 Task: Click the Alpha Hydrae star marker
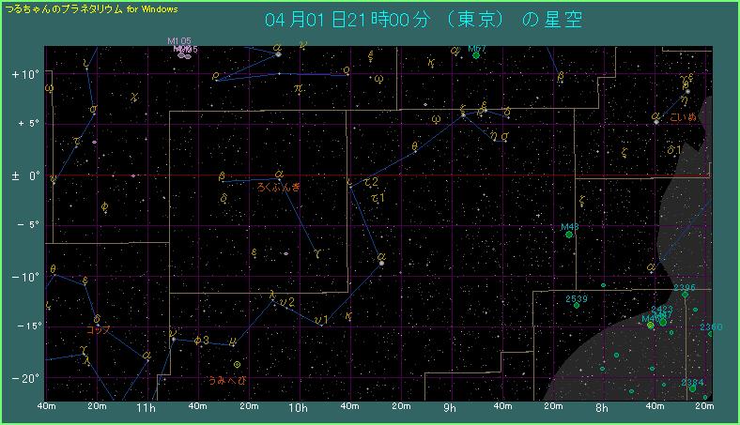[x=382, y=263]
